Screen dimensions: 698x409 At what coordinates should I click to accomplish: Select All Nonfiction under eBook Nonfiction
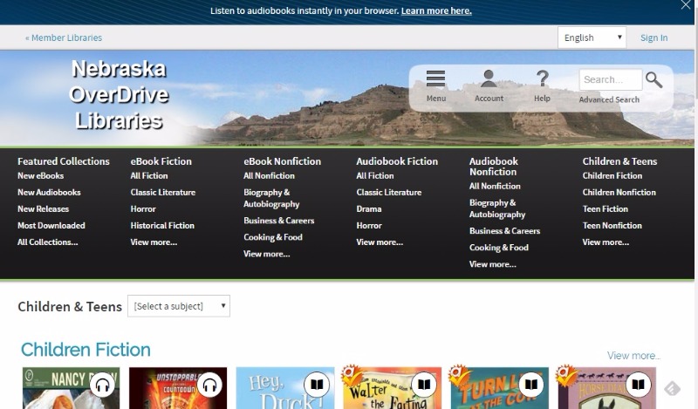269,176
